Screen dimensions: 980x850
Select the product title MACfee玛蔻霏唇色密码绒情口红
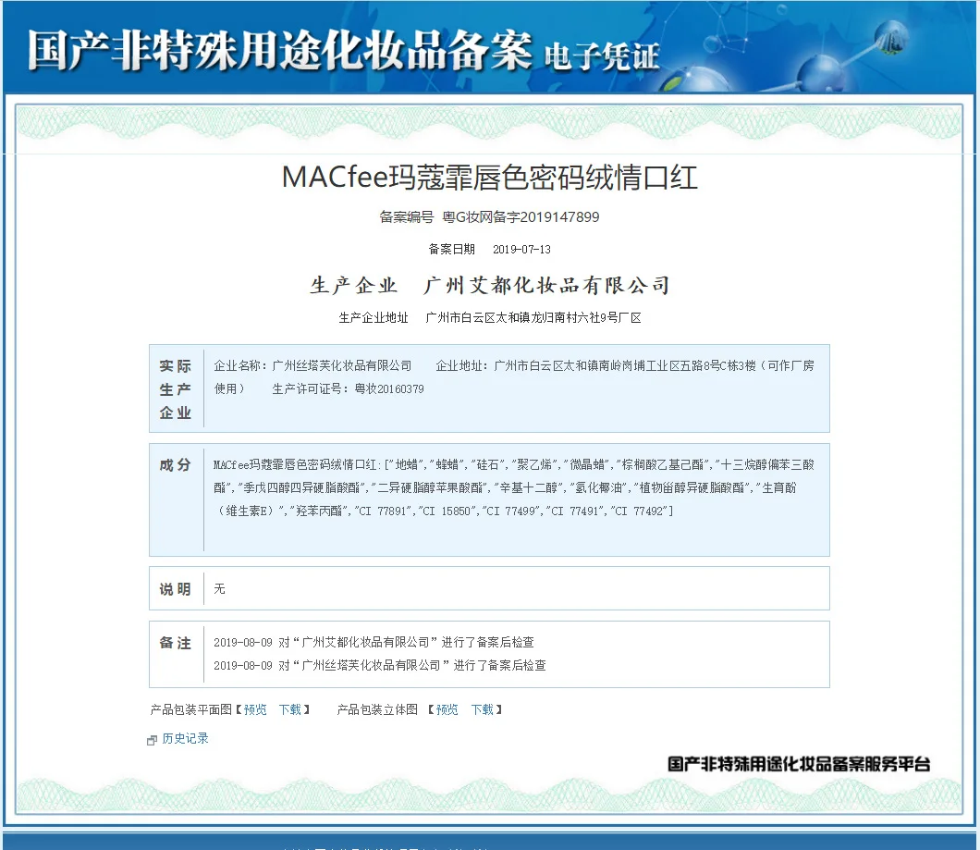[x=490, y=177]
